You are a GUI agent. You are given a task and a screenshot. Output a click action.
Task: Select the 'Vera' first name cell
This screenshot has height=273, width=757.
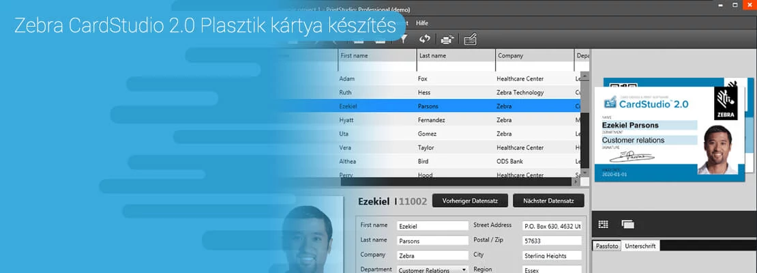coord(344,148)
